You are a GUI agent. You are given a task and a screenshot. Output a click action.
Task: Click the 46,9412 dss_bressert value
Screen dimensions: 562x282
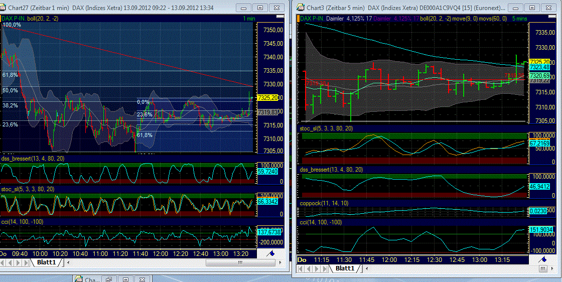pyautogui.click(x=540, y=186)
